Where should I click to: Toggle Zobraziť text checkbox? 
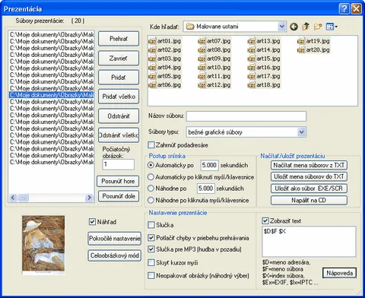pyautogui.click(x=265, y=220)
